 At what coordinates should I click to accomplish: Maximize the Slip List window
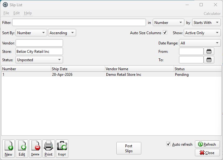click(x=201, y=5)
